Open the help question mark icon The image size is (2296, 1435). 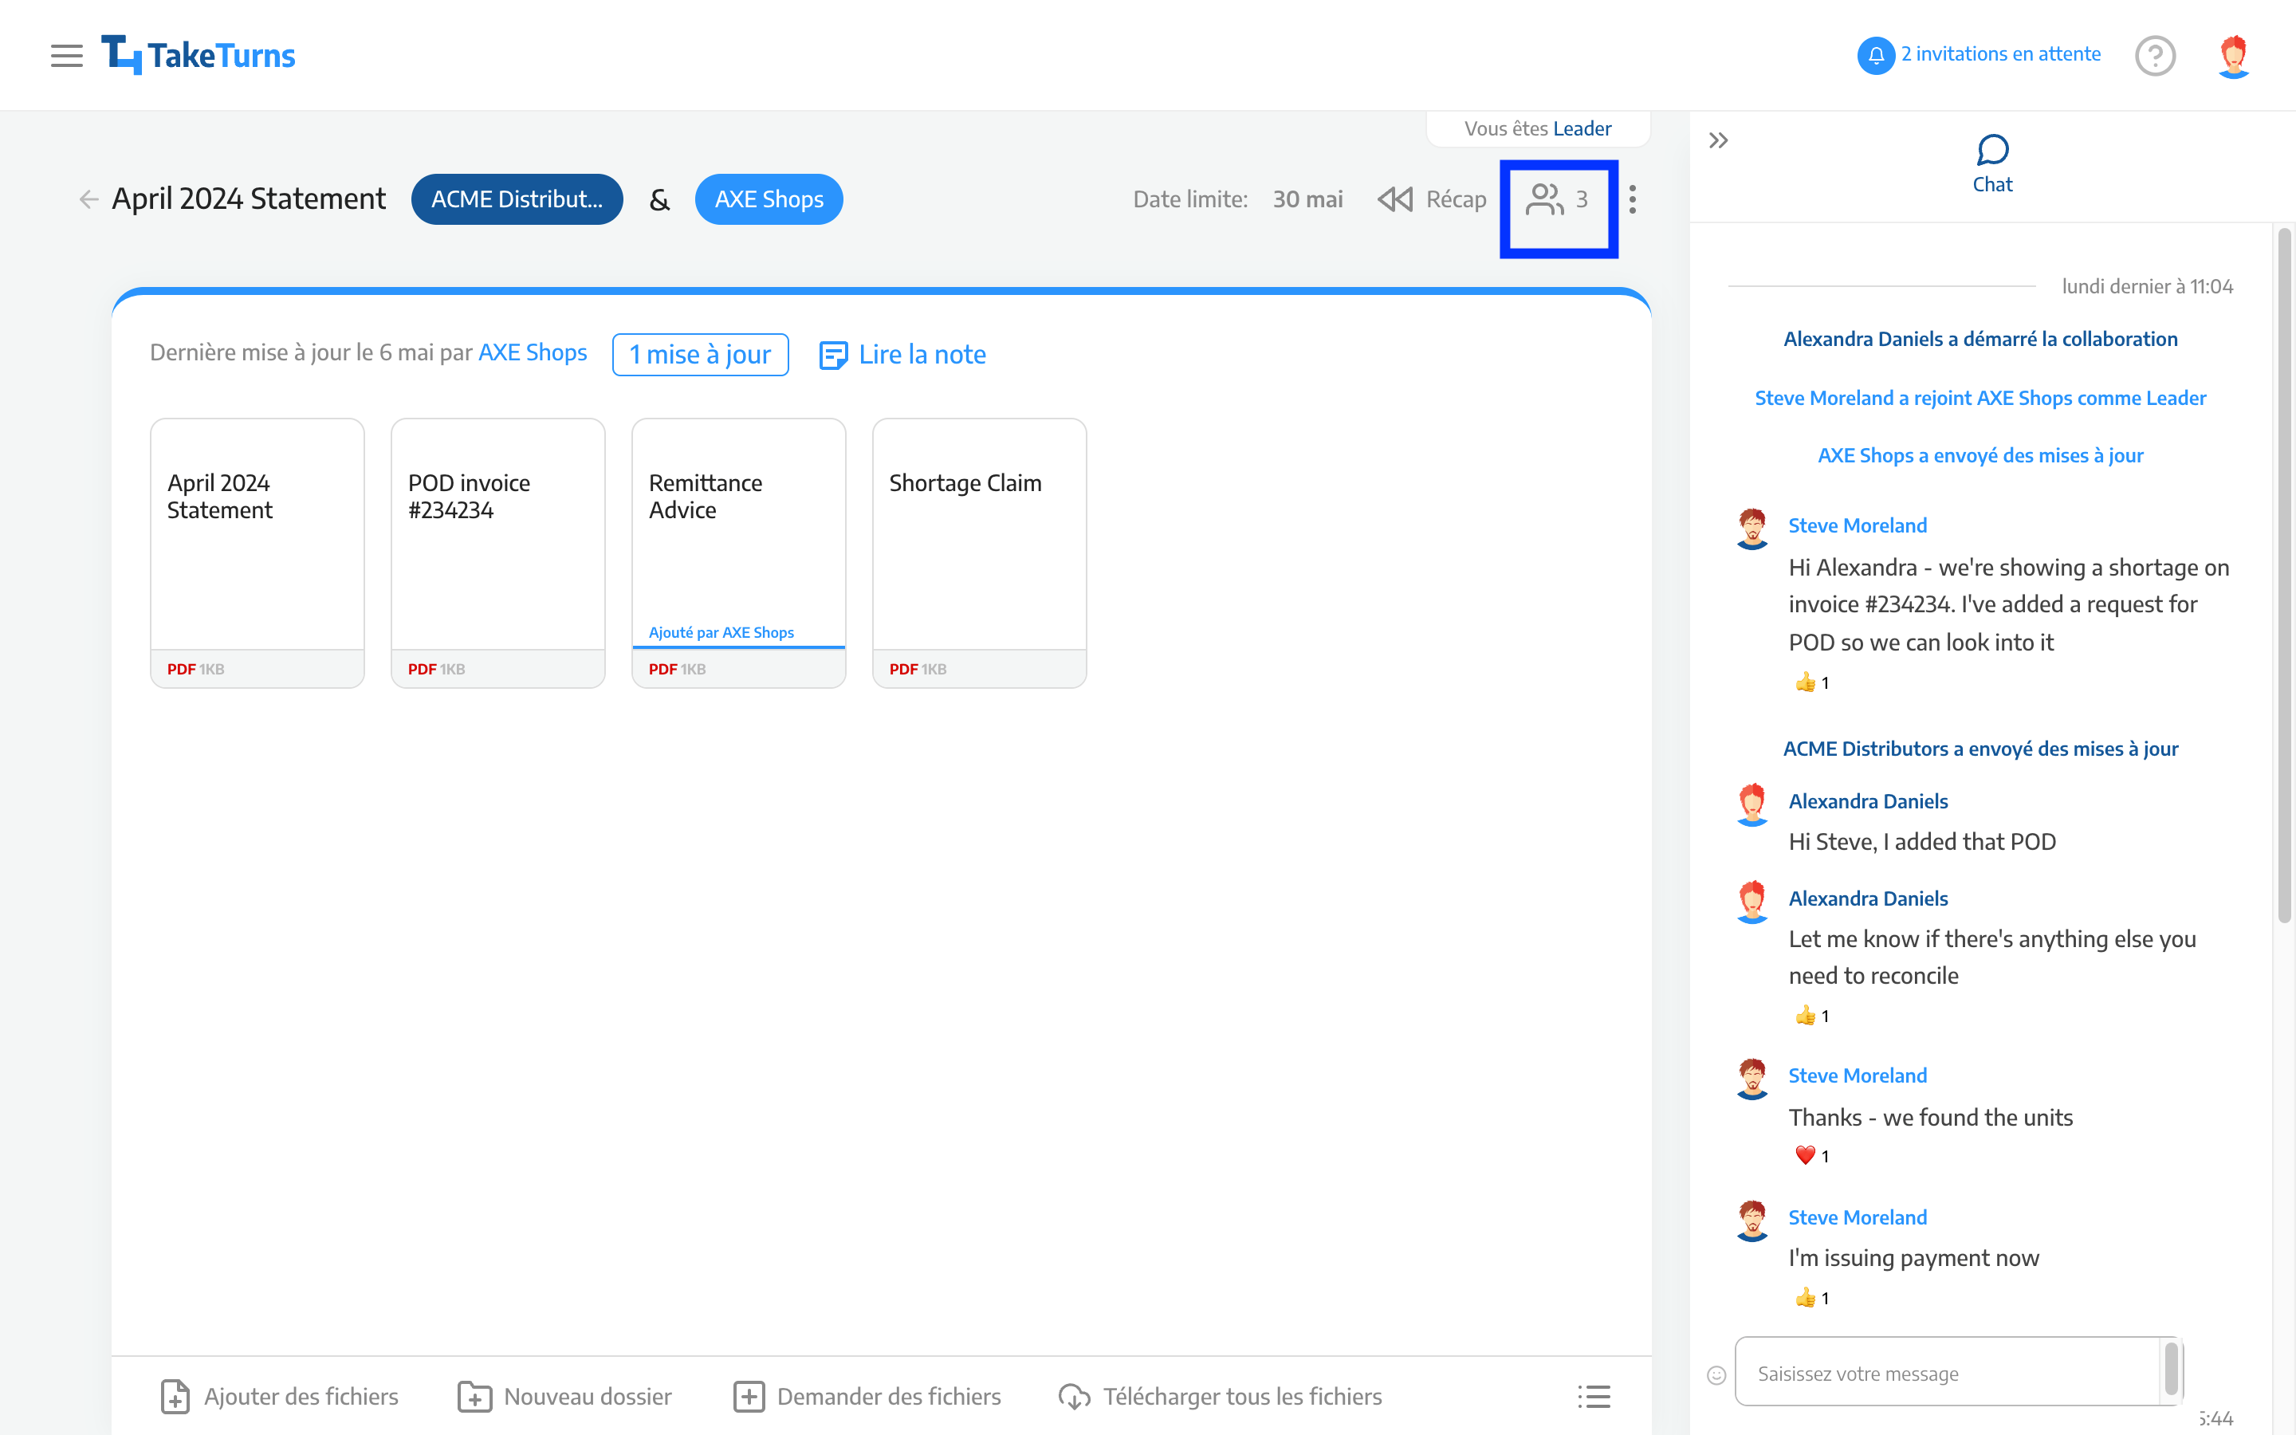(2155, 55)
